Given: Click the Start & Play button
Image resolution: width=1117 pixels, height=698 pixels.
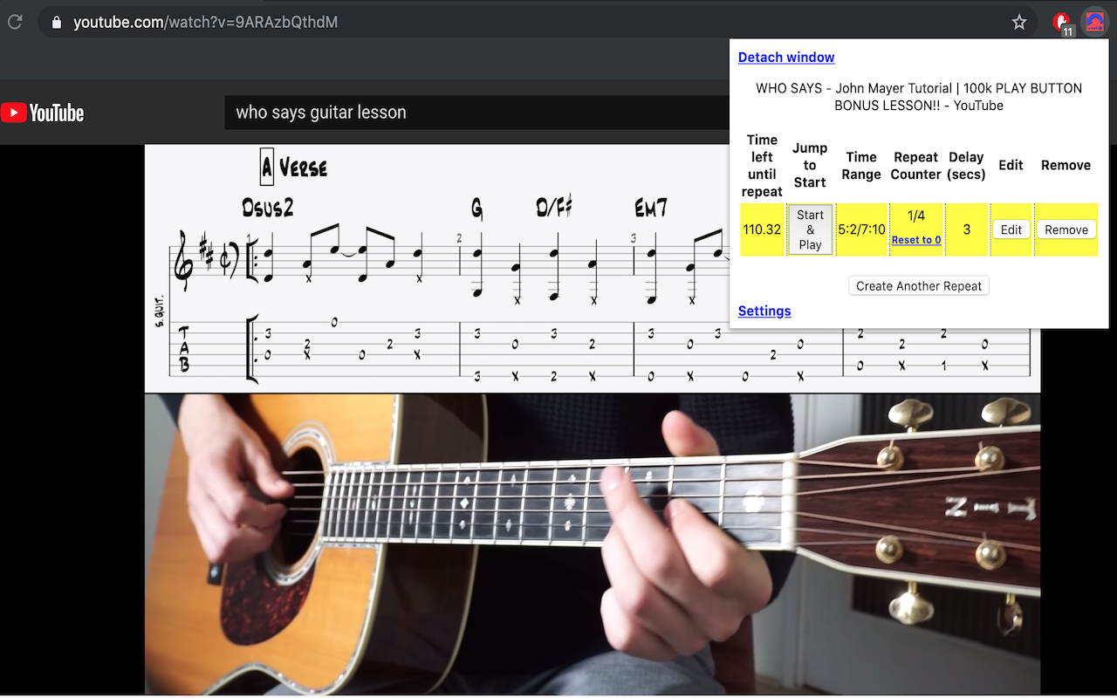Looking at the screenshot, I should [810, 229].
